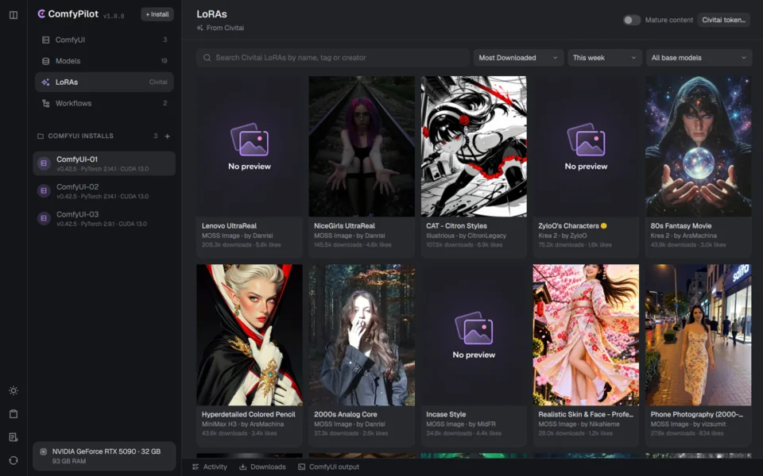Click the ComfyUI output terminal icon
Viewport: 763px width, 476px height.
click(x=302, y=466)
